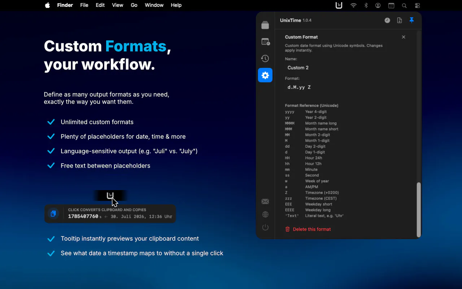
Task: Click the mm Minute row
Action: (301, 169)
